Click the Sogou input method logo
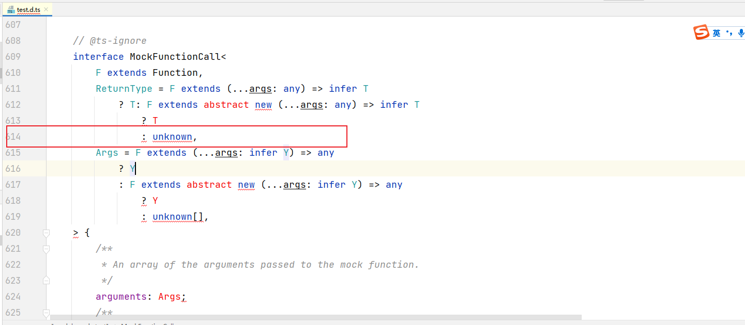Image resolution: width=745 pixels, height=325 pixels. click(x=702, y=32)
